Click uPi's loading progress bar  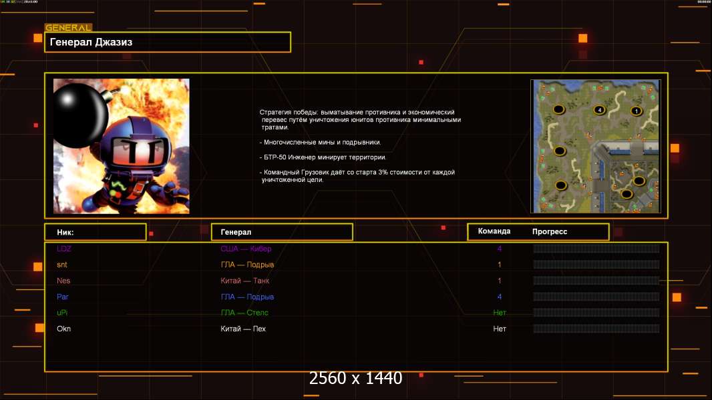(596, 313)
